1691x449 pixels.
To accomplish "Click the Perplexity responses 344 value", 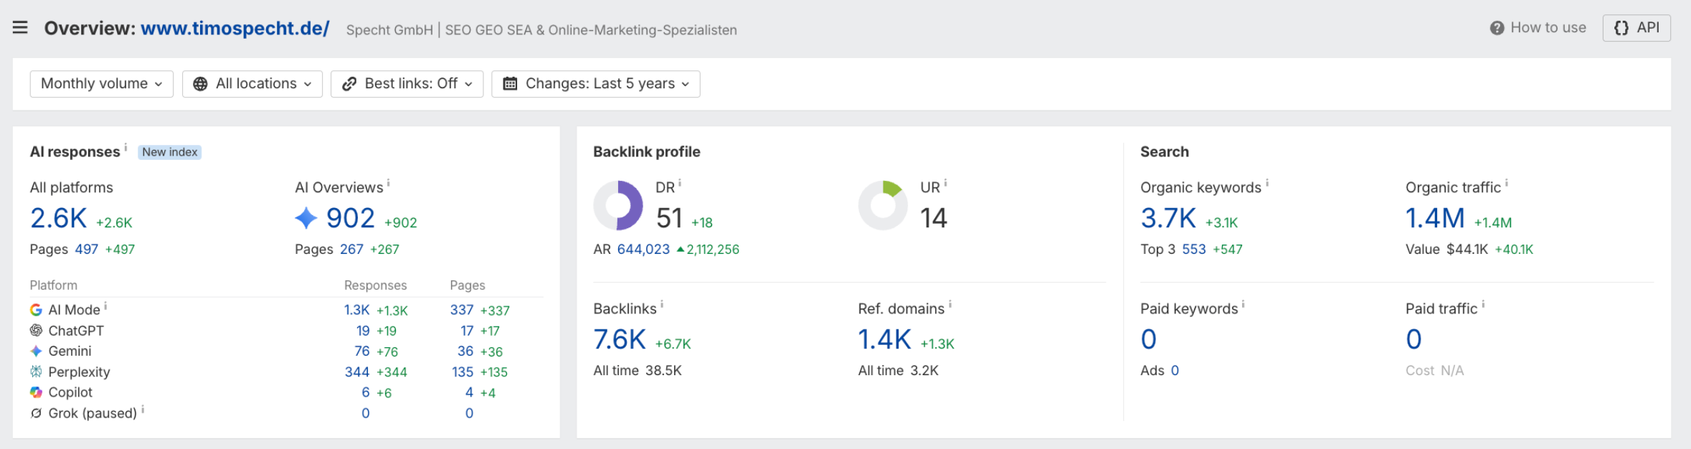I will tap(357, 372).
